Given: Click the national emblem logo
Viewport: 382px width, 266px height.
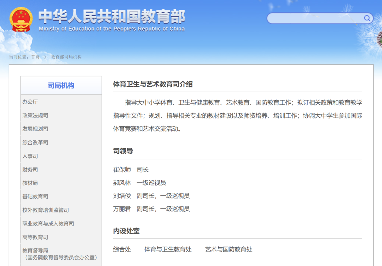Looking at the screenshot, I should click(x=21, y=20).
